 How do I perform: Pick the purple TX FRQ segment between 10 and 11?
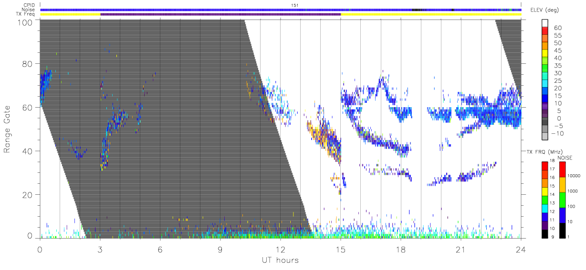pyautogui.click(x=544, y=225)
